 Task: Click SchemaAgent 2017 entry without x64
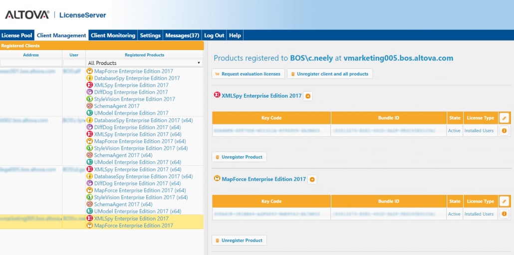(117, 106)
